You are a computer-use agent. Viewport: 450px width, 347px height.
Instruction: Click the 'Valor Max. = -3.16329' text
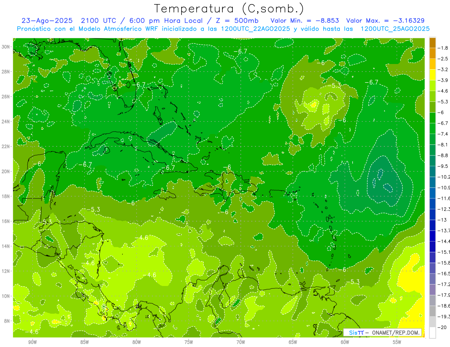(385, 21)
